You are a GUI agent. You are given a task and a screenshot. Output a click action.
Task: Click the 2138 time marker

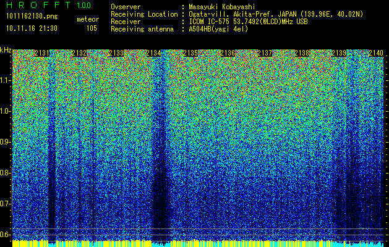click(x=302, y=53)
